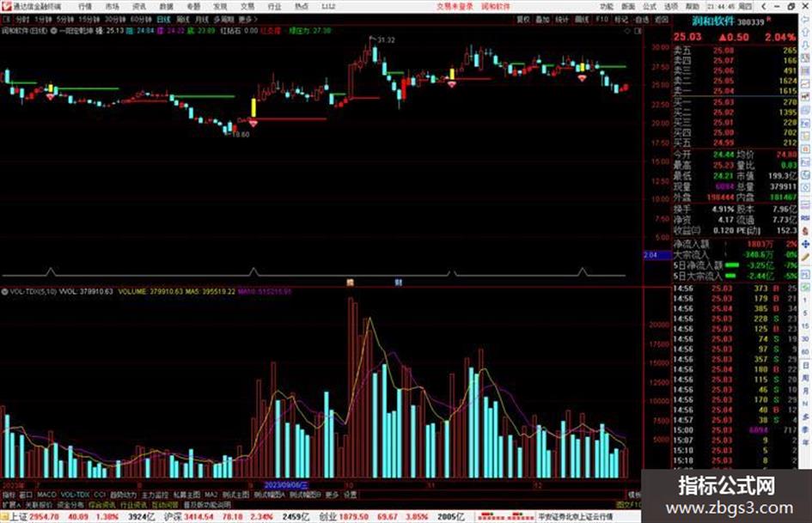Click the 指标 tab at bottom-left
The width and height of the screenshot is (812, 523).
click(x=9, y=495)
